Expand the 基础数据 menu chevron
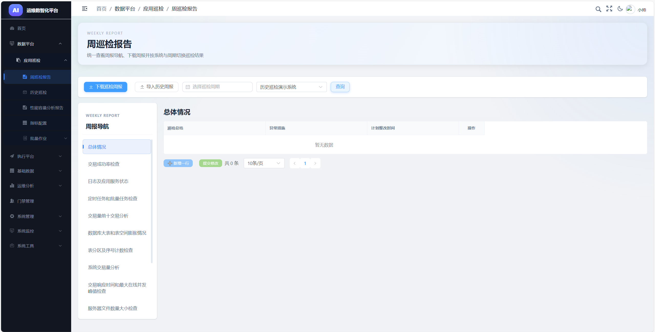This screenshot has width=655, height=332. tap(60, 171)
